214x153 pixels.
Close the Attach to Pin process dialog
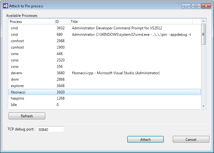pos(206,6)
